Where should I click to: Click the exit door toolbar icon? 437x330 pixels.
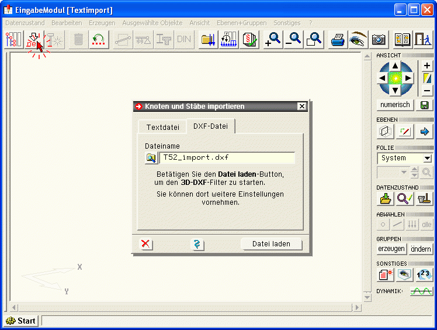pyautogui.click(x=422, y=39)
